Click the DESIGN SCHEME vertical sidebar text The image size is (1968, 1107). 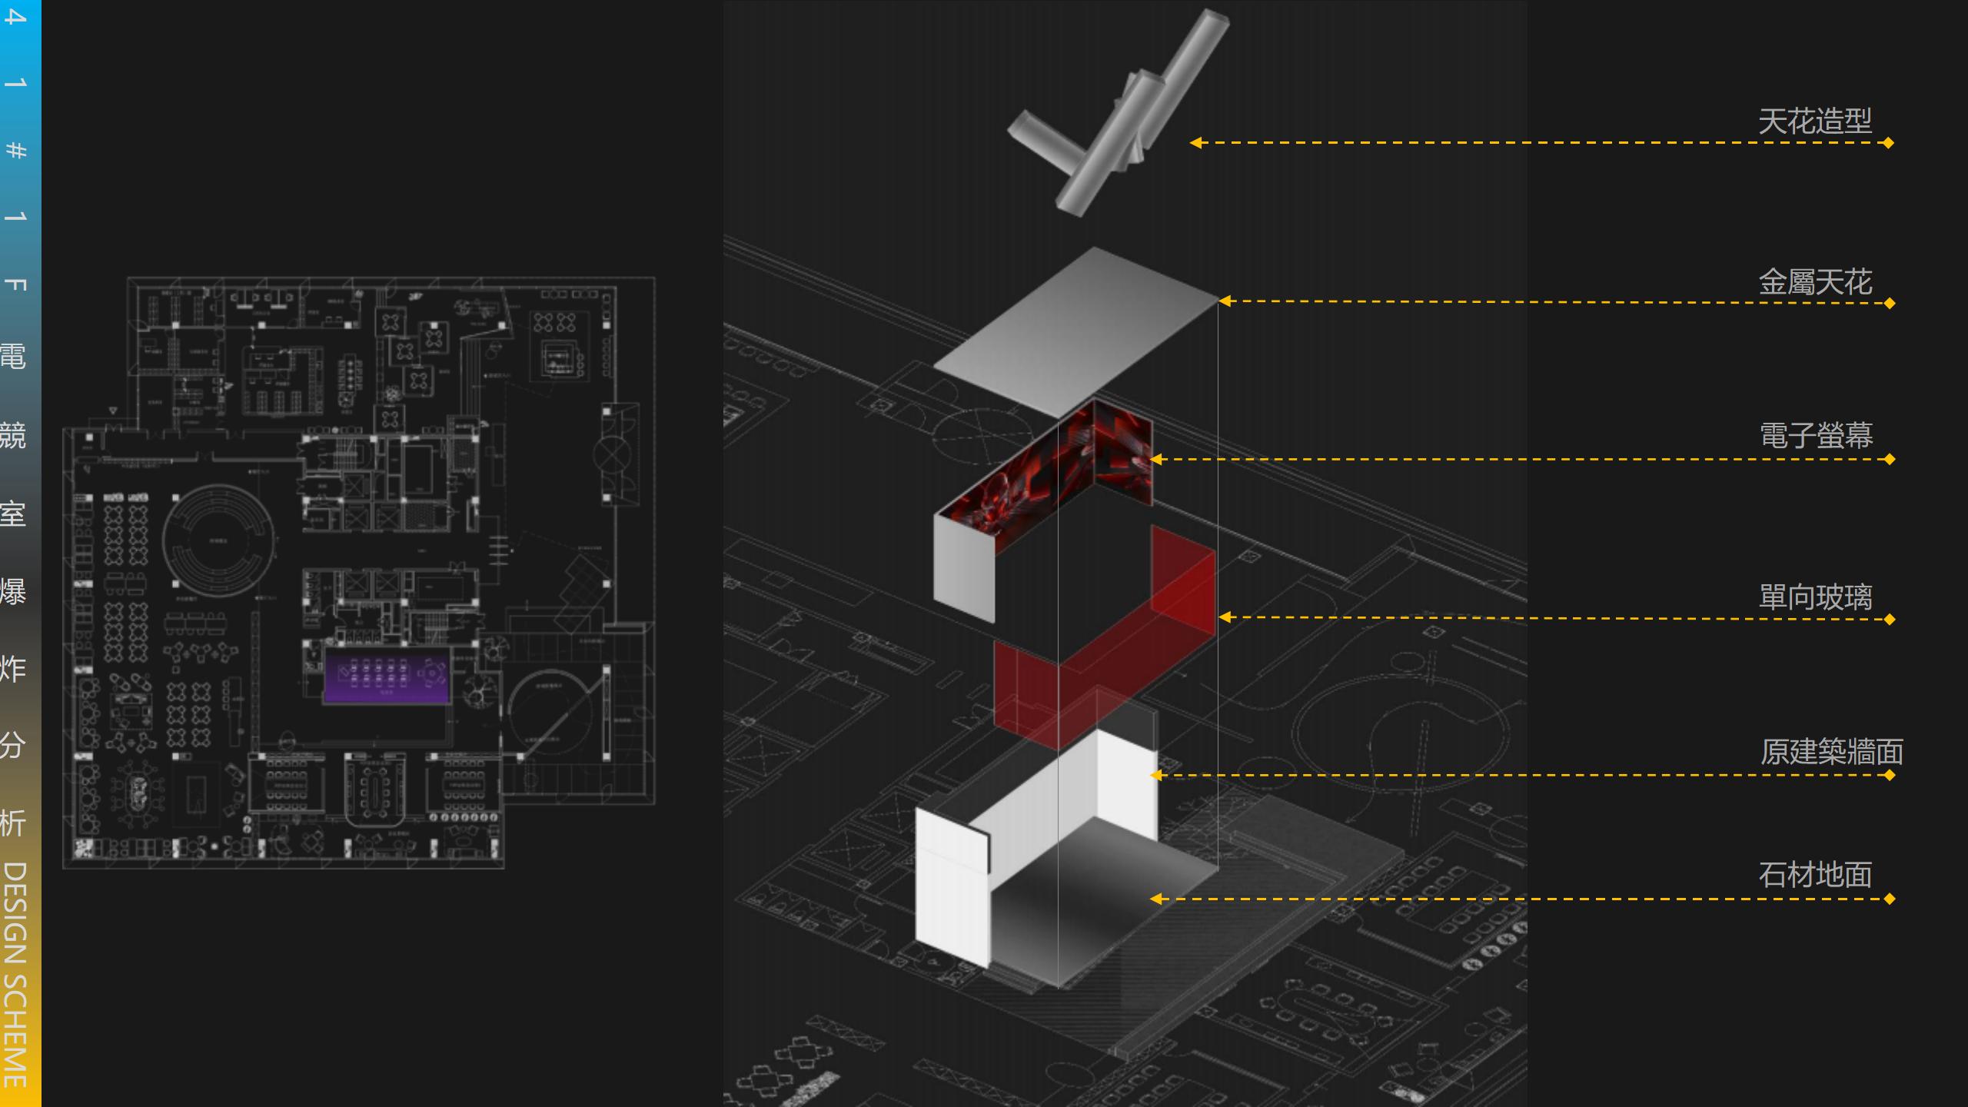15,975
